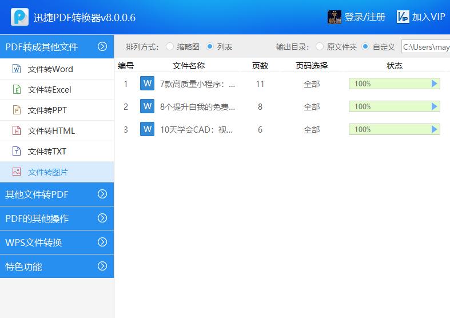Click the PDF的其他操作 header label
The height and width of the screenshot is (318, 450).
click(37, 218)
